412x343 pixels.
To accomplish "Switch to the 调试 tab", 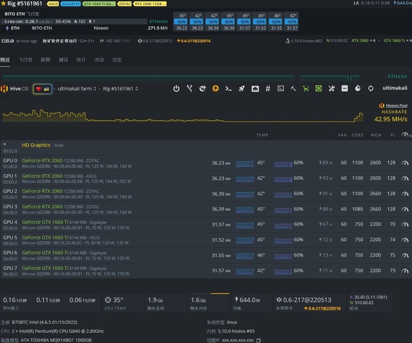I will click(x=64, y=60).
